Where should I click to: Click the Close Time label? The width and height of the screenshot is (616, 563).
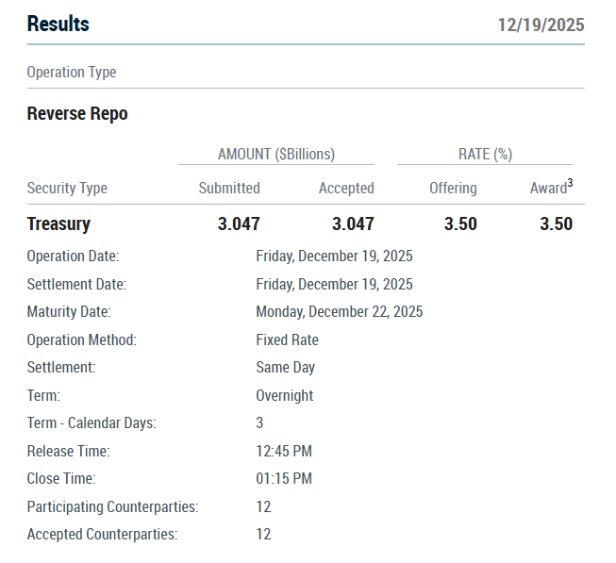pos(61,479)
